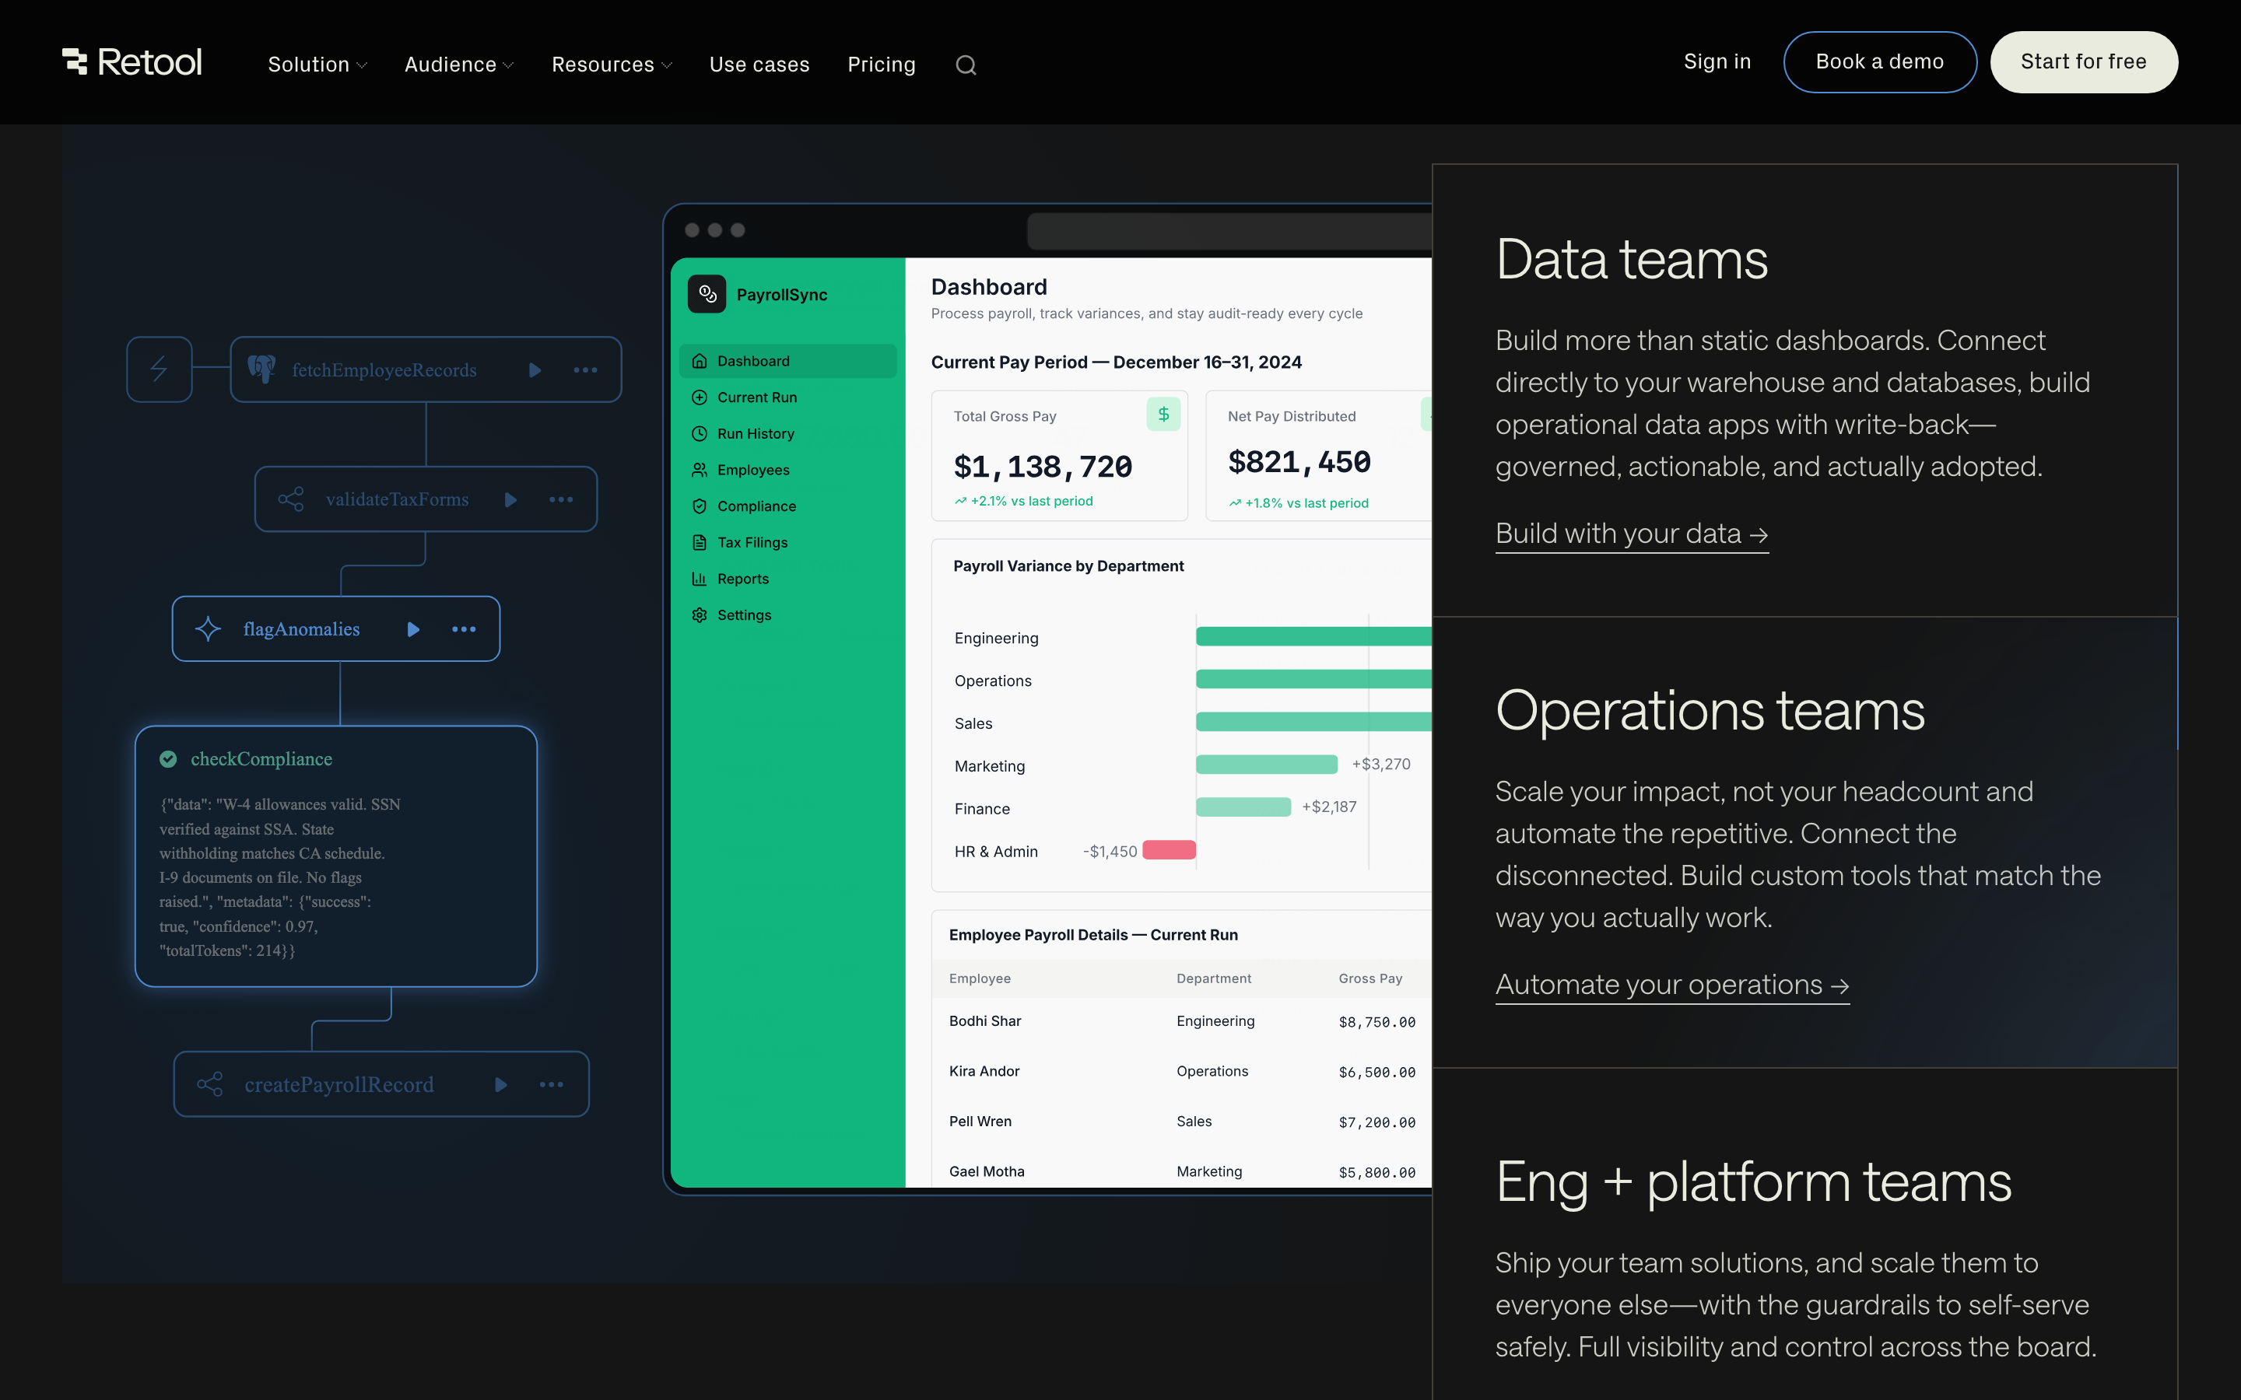Open the Use cases nav item
Image resolution: width=2241 pixels, height=1400 pixels.
(759, 64)
